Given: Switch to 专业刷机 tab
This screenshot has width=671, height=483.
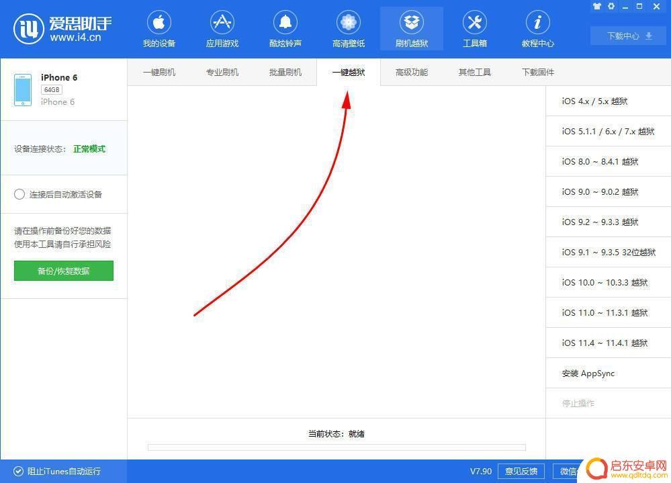Looking at the screenshot, I should tap(222, 73).
